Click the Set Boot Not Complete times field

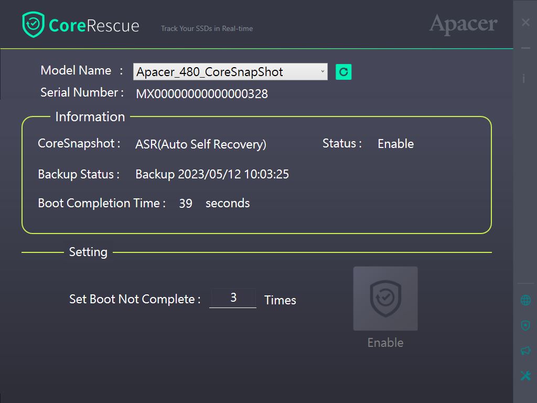[233, 298]
